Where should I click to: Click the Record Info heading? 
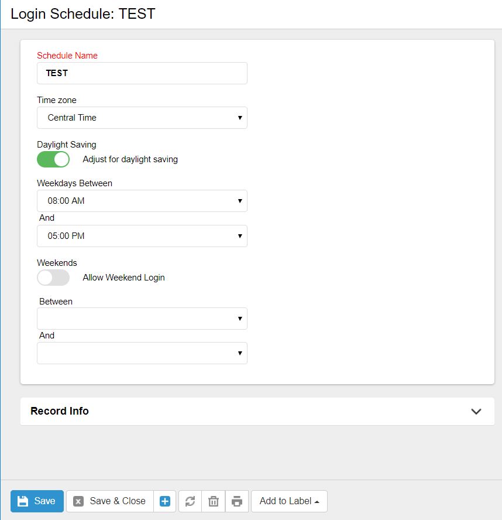point(60,411)
